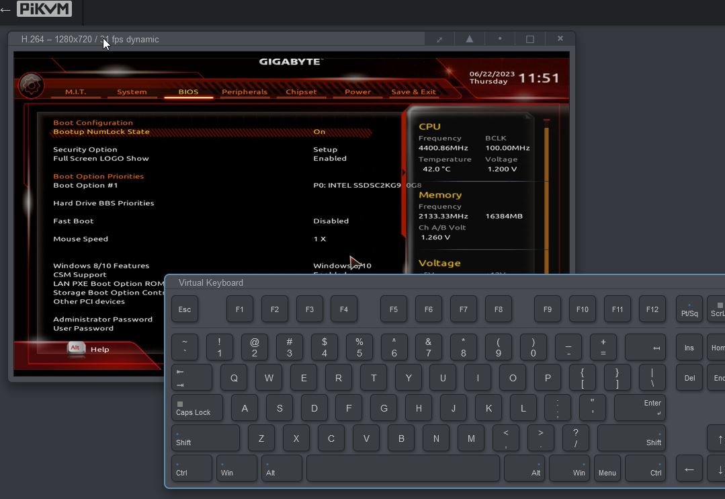Click the Esc key on virtual keyboard

point(185,309)
